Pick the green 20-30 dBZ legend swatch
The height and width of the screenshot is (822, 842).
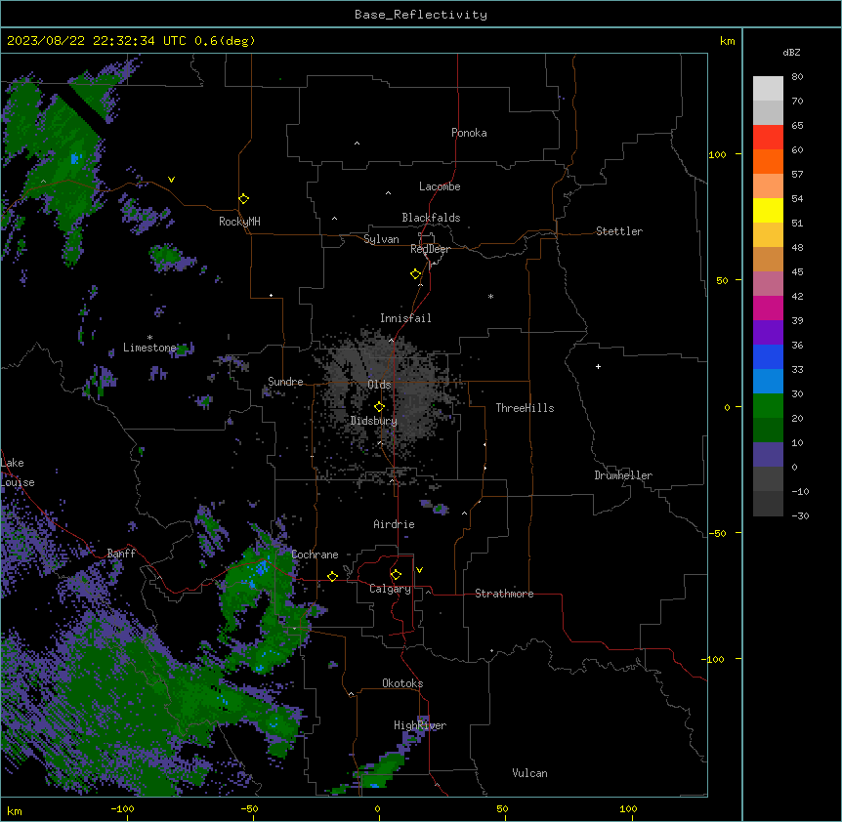(x=768, y=406)
